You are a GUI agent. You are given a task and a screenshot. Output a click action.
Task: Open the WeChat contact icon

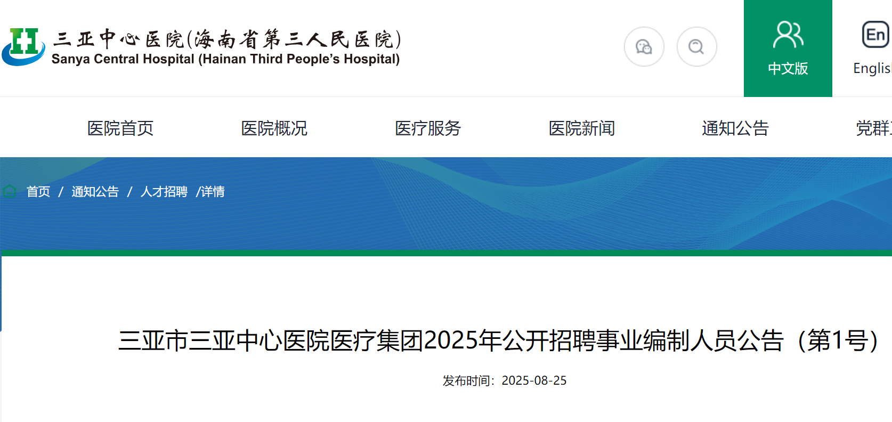[644, 47]
